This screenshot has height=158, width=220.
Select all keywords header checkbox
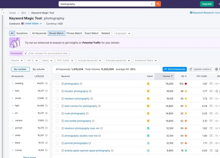pos(57,76)
